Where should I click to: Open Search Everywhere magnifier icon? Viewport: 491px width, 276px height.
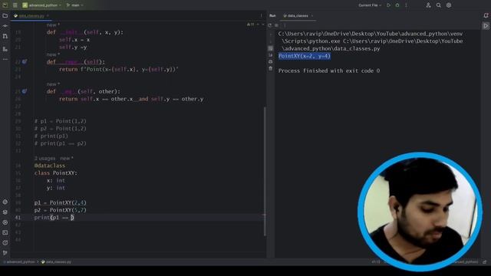439,5
